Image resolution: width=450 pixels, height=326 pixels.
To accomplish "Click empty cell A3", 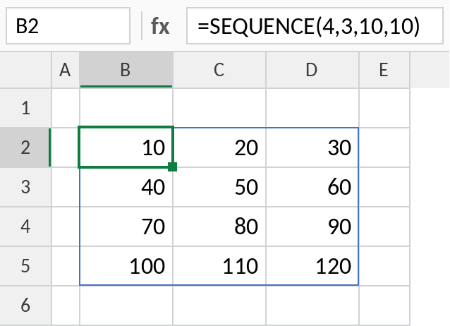I will click(x=66, y=187).
